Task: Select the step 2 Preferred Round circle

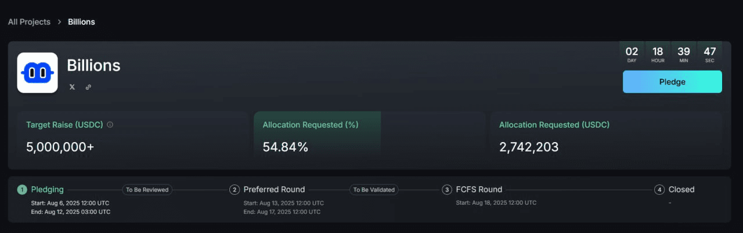Action: click(235, 190)
